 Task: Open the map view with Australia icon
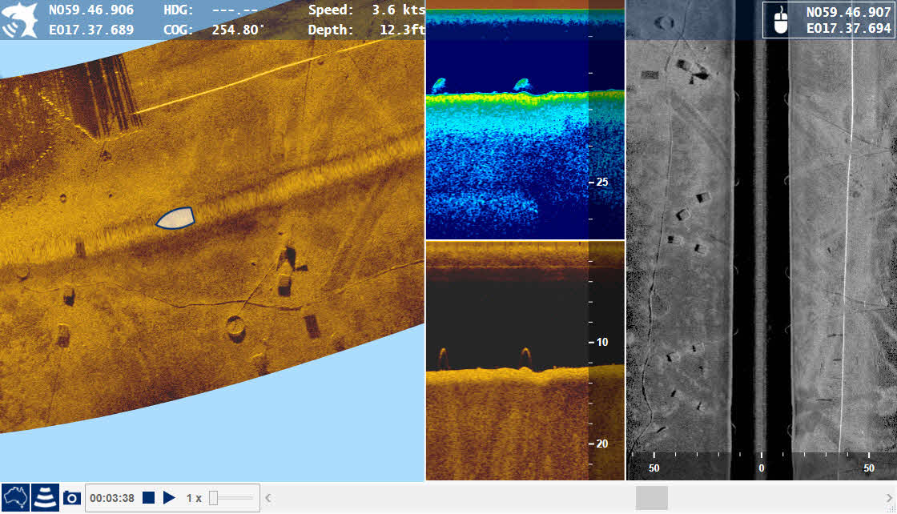(x=15, y=498)
